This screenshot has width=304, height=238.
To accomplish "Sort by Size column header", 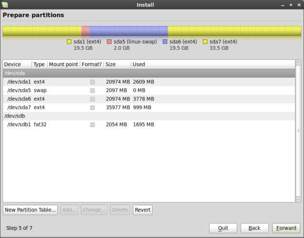I will [x=117, y=64].
